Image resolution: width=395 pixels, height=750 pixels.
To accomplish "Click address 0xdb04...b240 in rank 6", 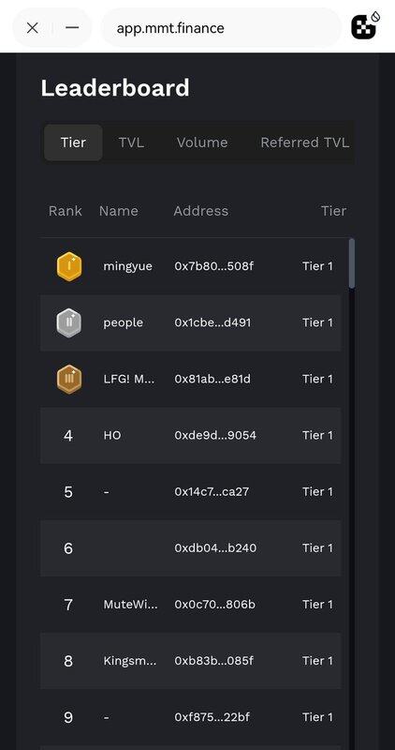I will pos(215,548).
